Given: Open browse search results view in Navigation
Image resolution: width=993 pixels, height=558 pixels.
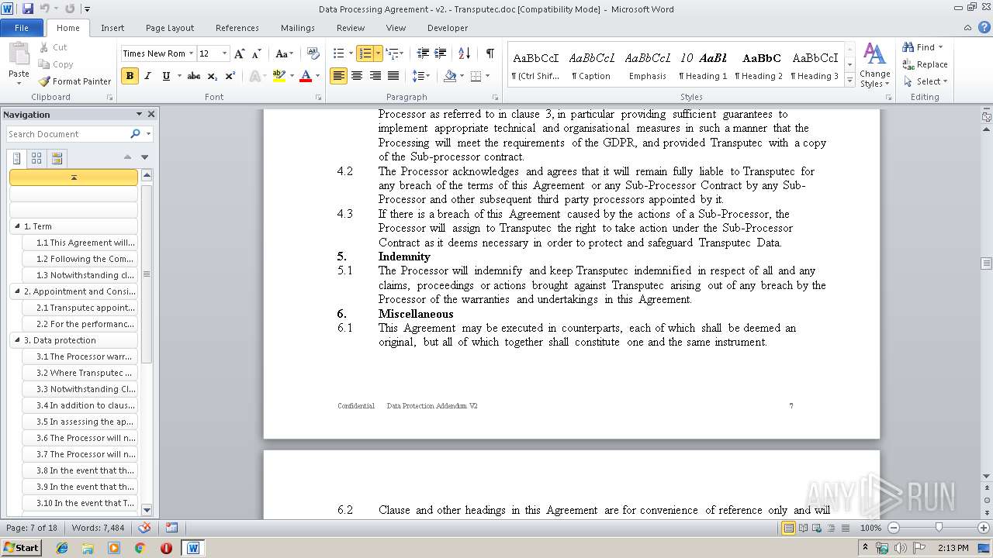Looking at the screenshot, I should pos(57,158).
